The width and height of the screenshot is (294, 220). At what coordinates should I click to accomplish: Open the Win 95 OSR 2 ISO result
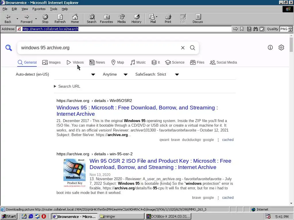click(160, 164)
